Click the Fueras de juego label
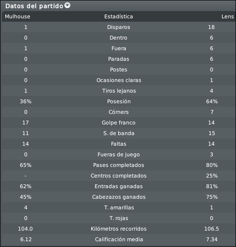The width and height of the screenshot is (236, 247). (119, 154)
